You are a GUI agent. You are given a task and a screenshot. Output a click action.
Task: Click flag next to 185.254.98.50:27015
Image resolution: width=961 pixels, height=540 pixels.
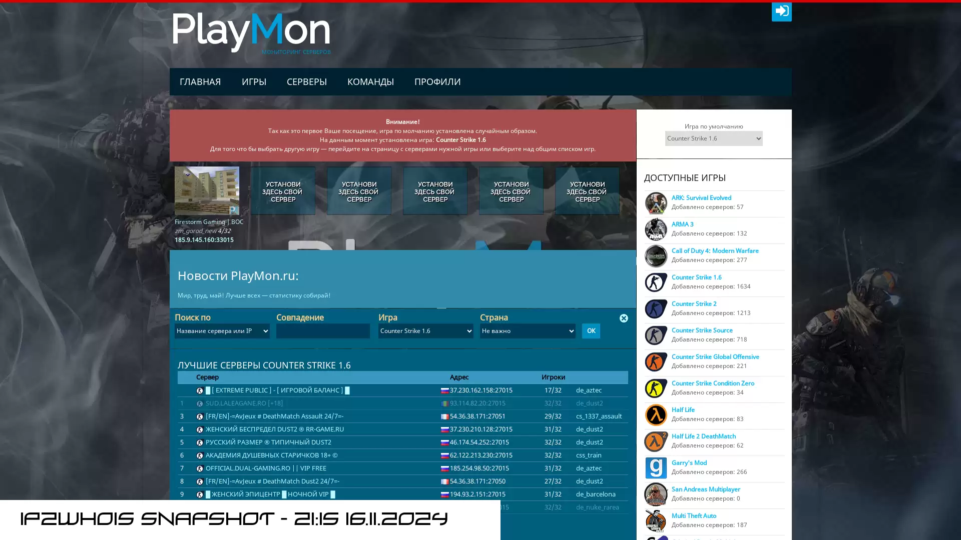tap(444, 468)
